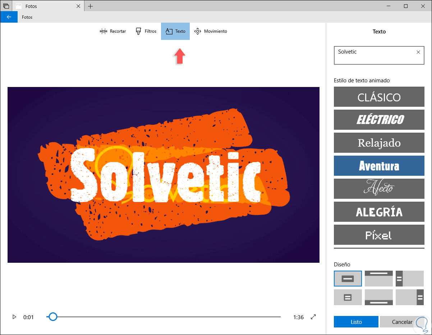Viewport: 432px width, 335px height.
Task: Confirm with the Listo button
Action: [356, 322]
